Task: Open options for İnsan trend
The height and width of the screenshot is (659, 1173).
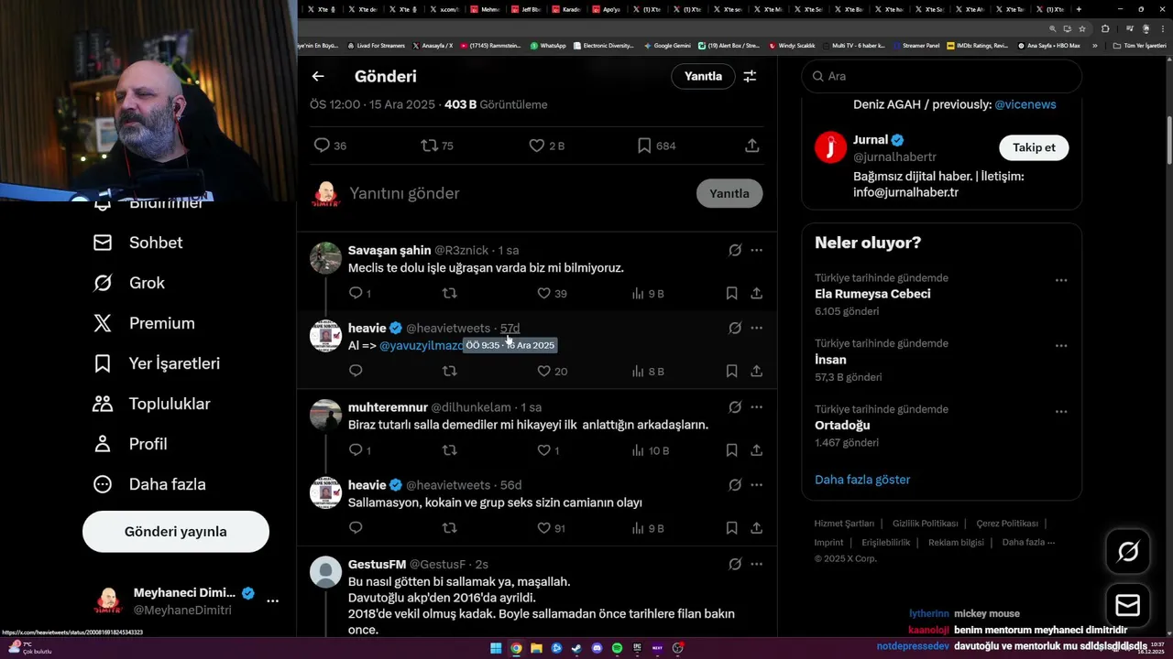Action: click(1061, 346)
